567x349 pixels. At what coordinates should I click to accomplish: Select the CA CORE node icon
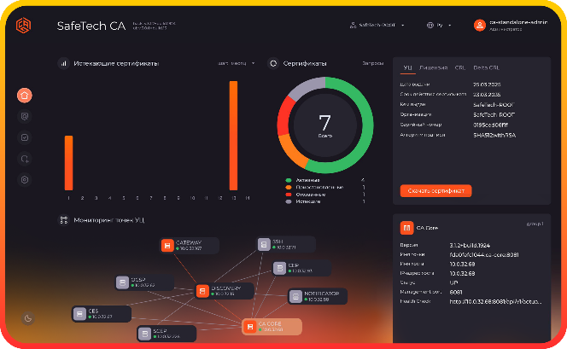pos(250,327)
